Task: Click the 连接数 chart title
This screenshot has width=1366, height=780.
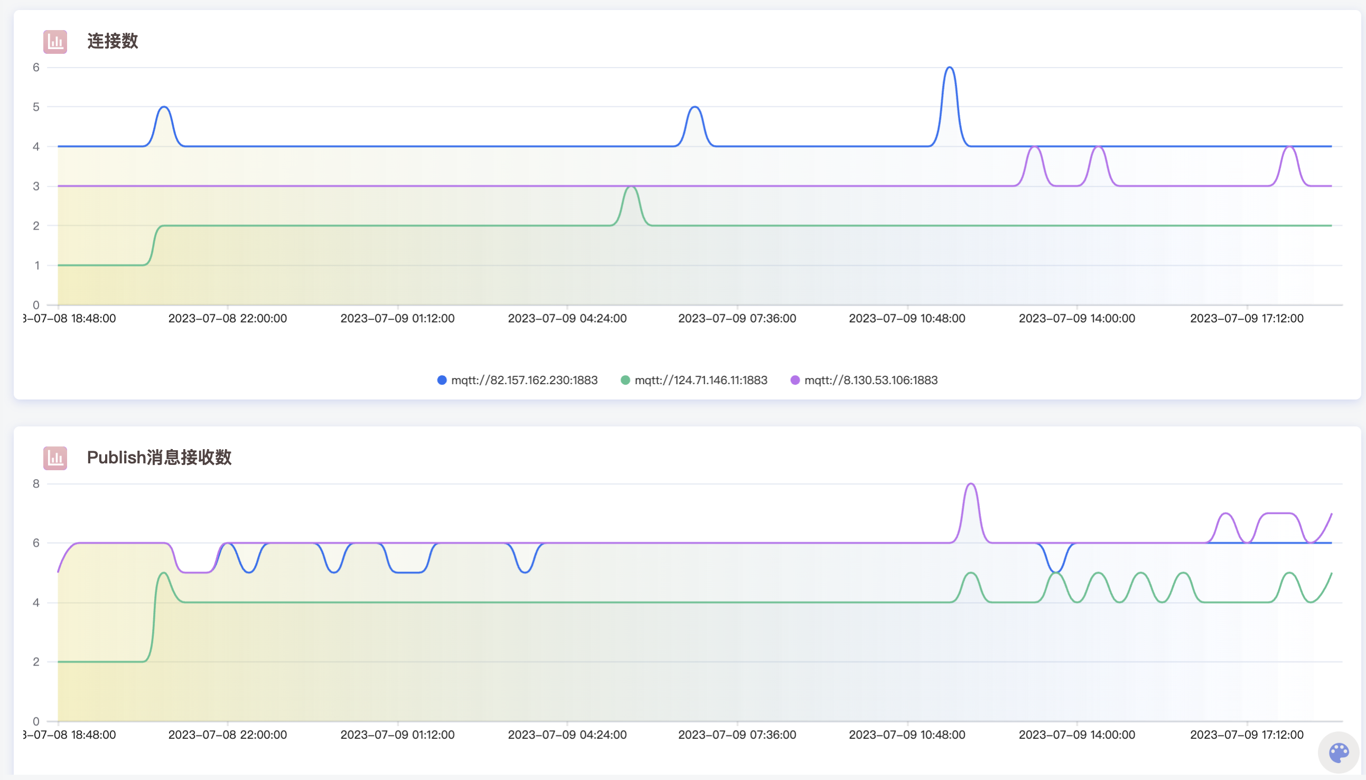Action: (x=113, y=41)
